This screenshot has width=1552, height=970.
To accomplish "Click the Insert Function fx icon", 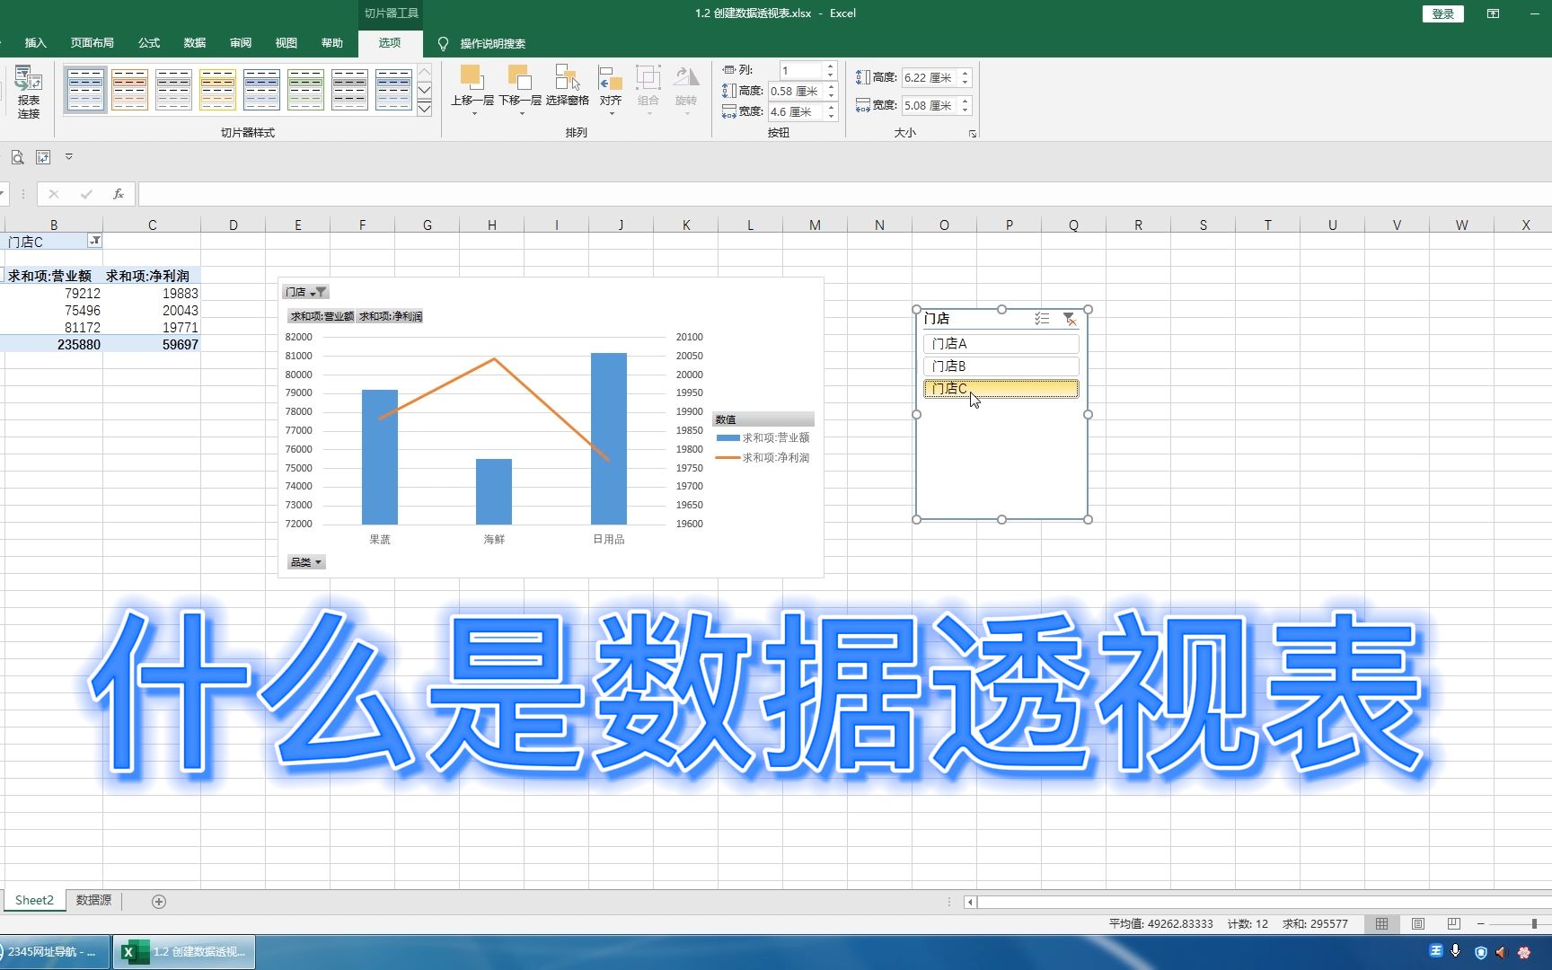I will coord(118,194).
